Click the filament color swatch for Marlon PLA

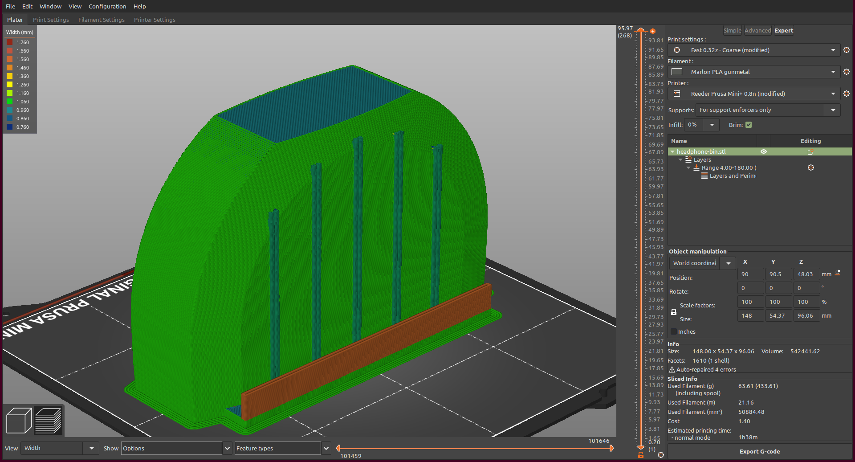tap(677, 72)
